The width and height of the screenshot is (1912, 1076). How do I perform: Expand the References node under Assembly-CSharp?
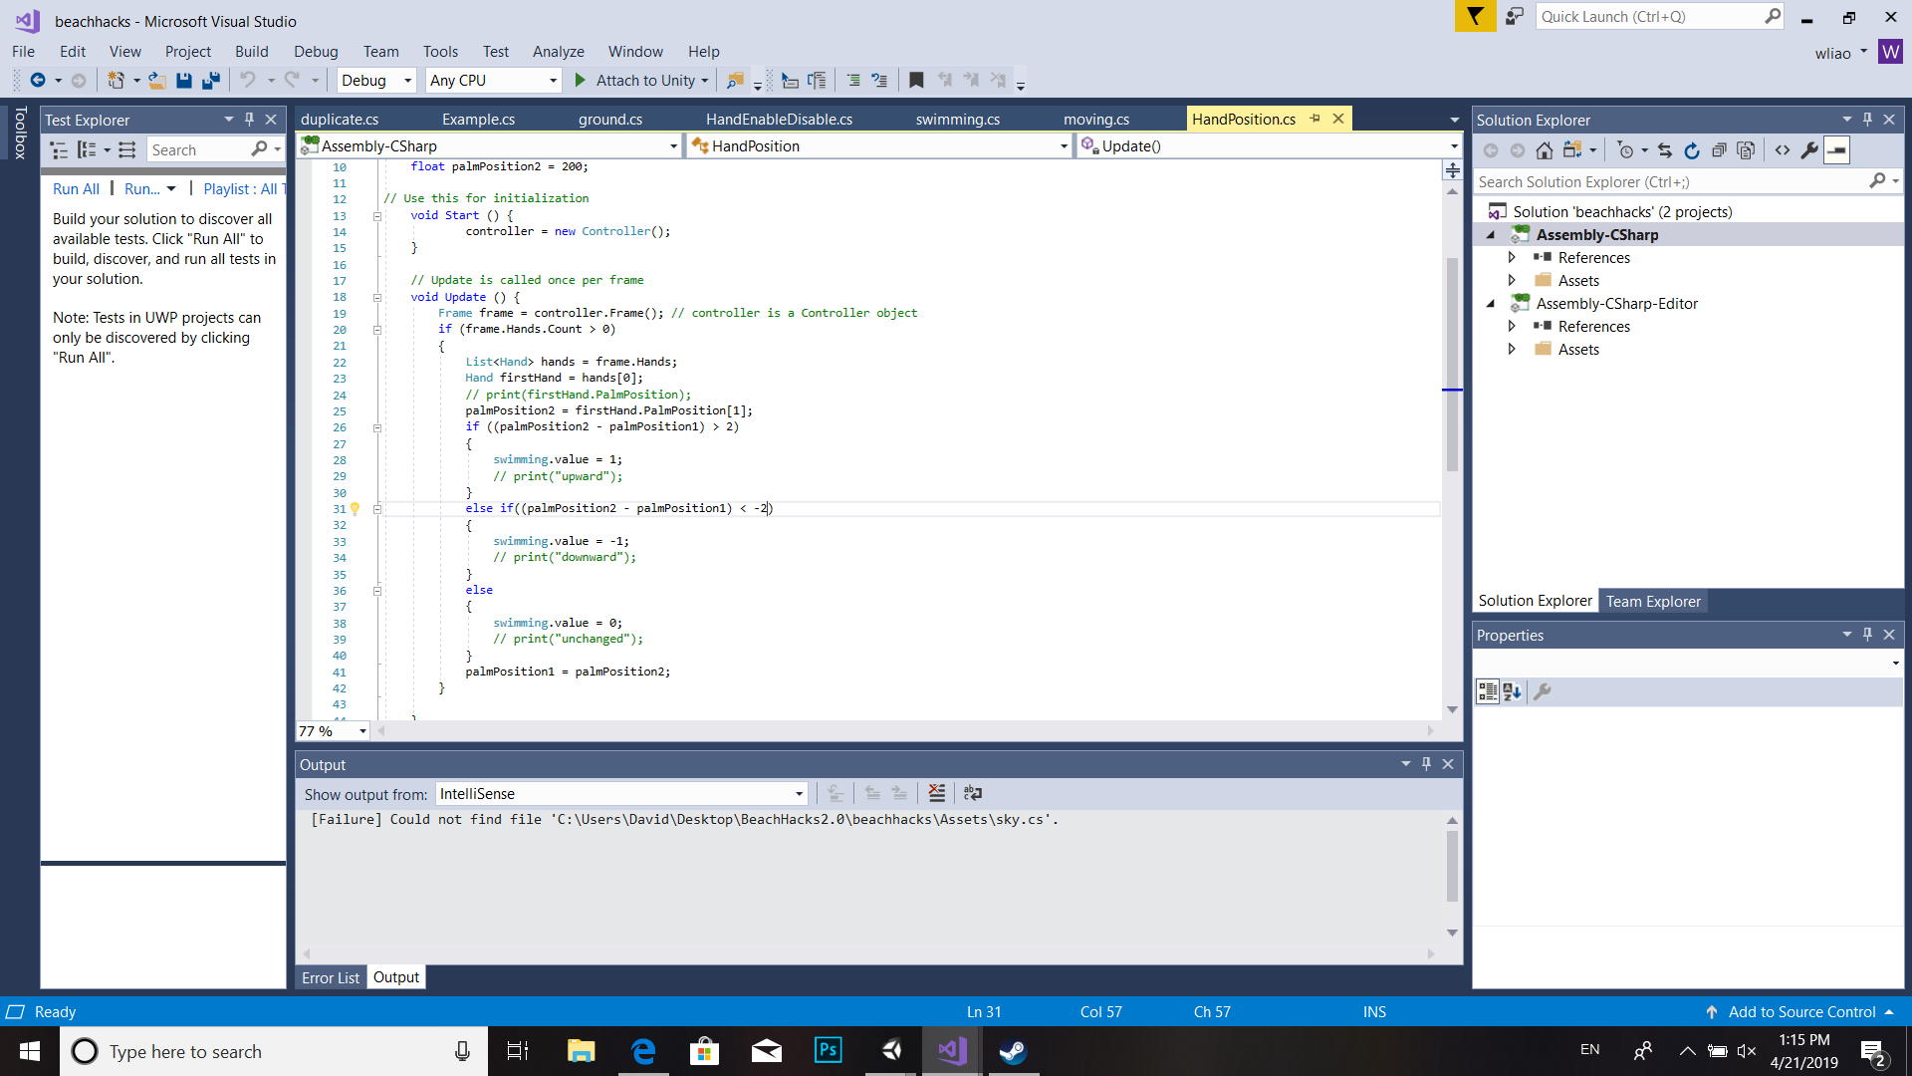1512,258
